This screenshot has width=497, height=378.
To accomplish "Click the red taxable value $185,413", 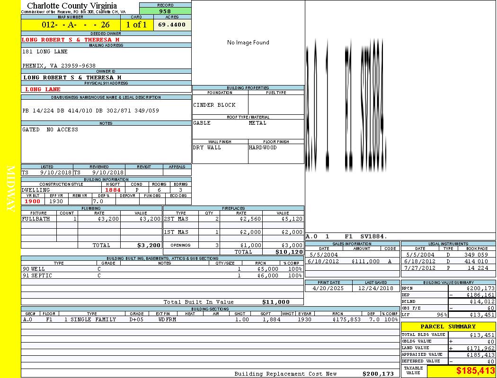I will coord(475,370).
